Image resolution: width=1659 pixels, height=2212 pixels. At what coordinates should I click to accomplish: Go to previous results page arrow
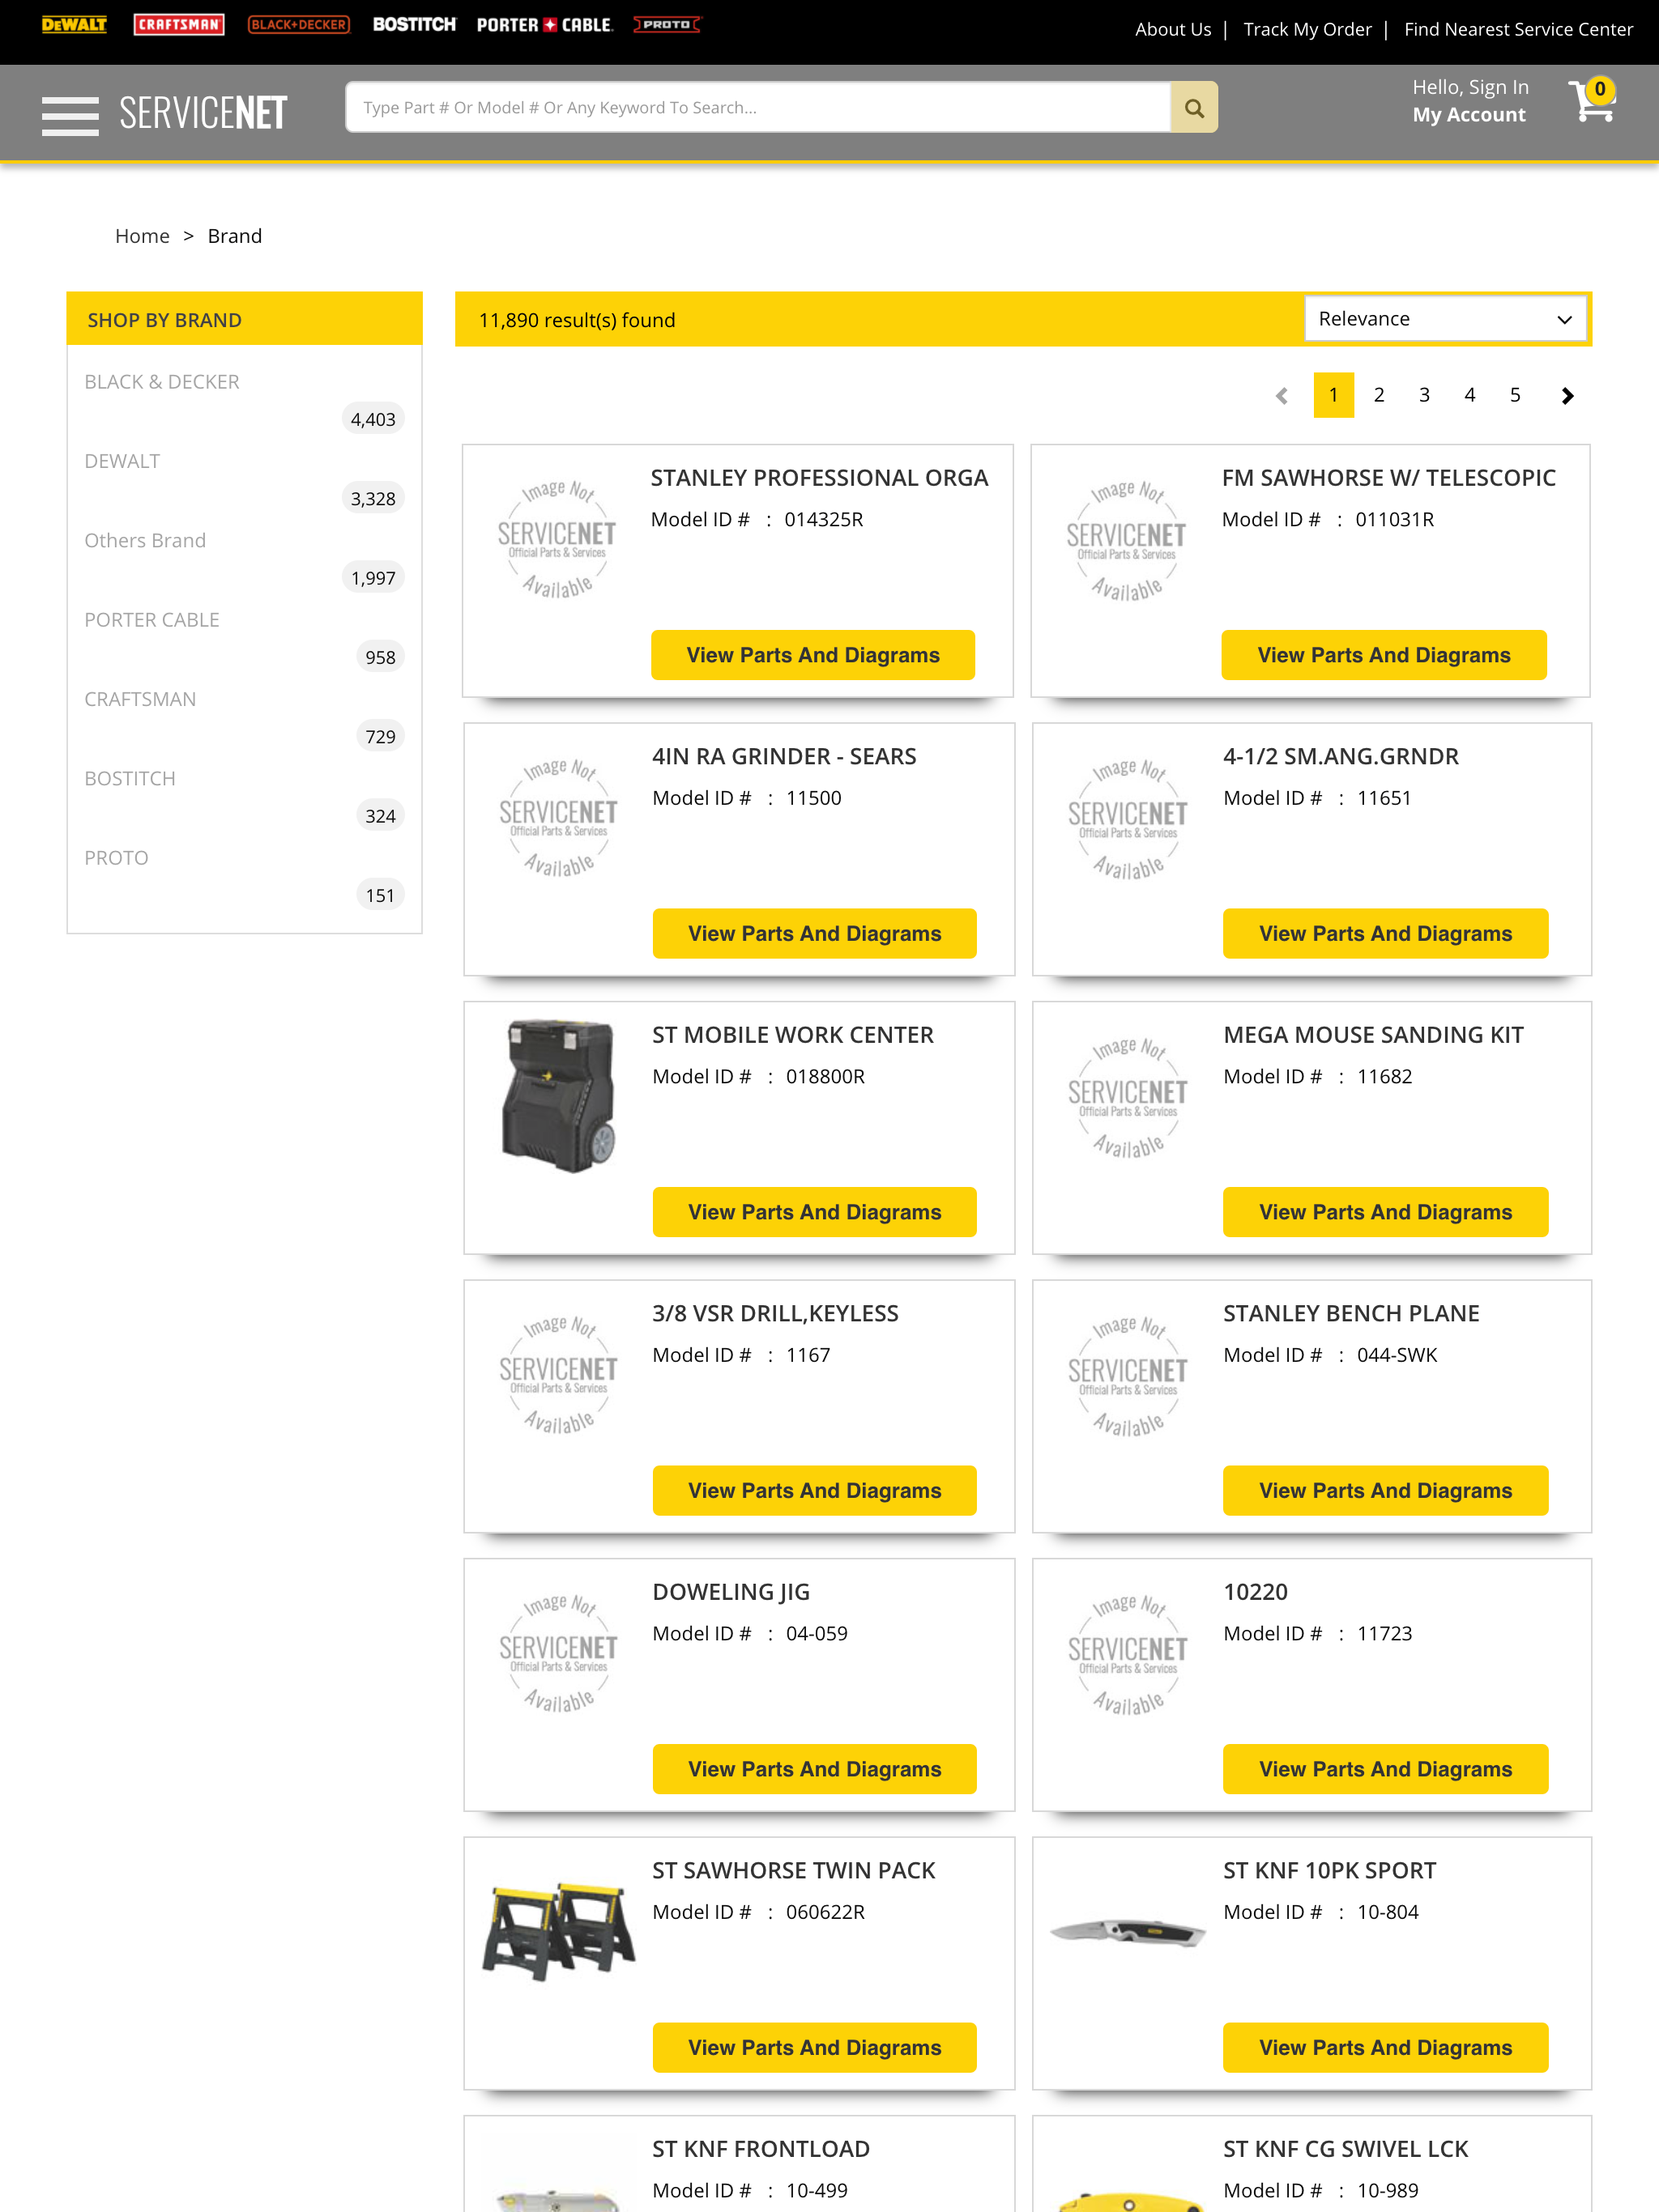pos(1282,396)
